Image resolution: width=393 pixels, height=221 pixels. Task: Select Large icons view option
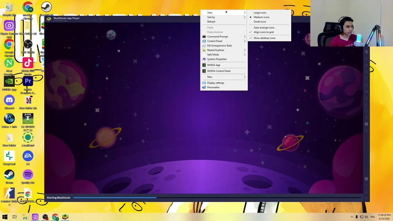pos(269,13)
